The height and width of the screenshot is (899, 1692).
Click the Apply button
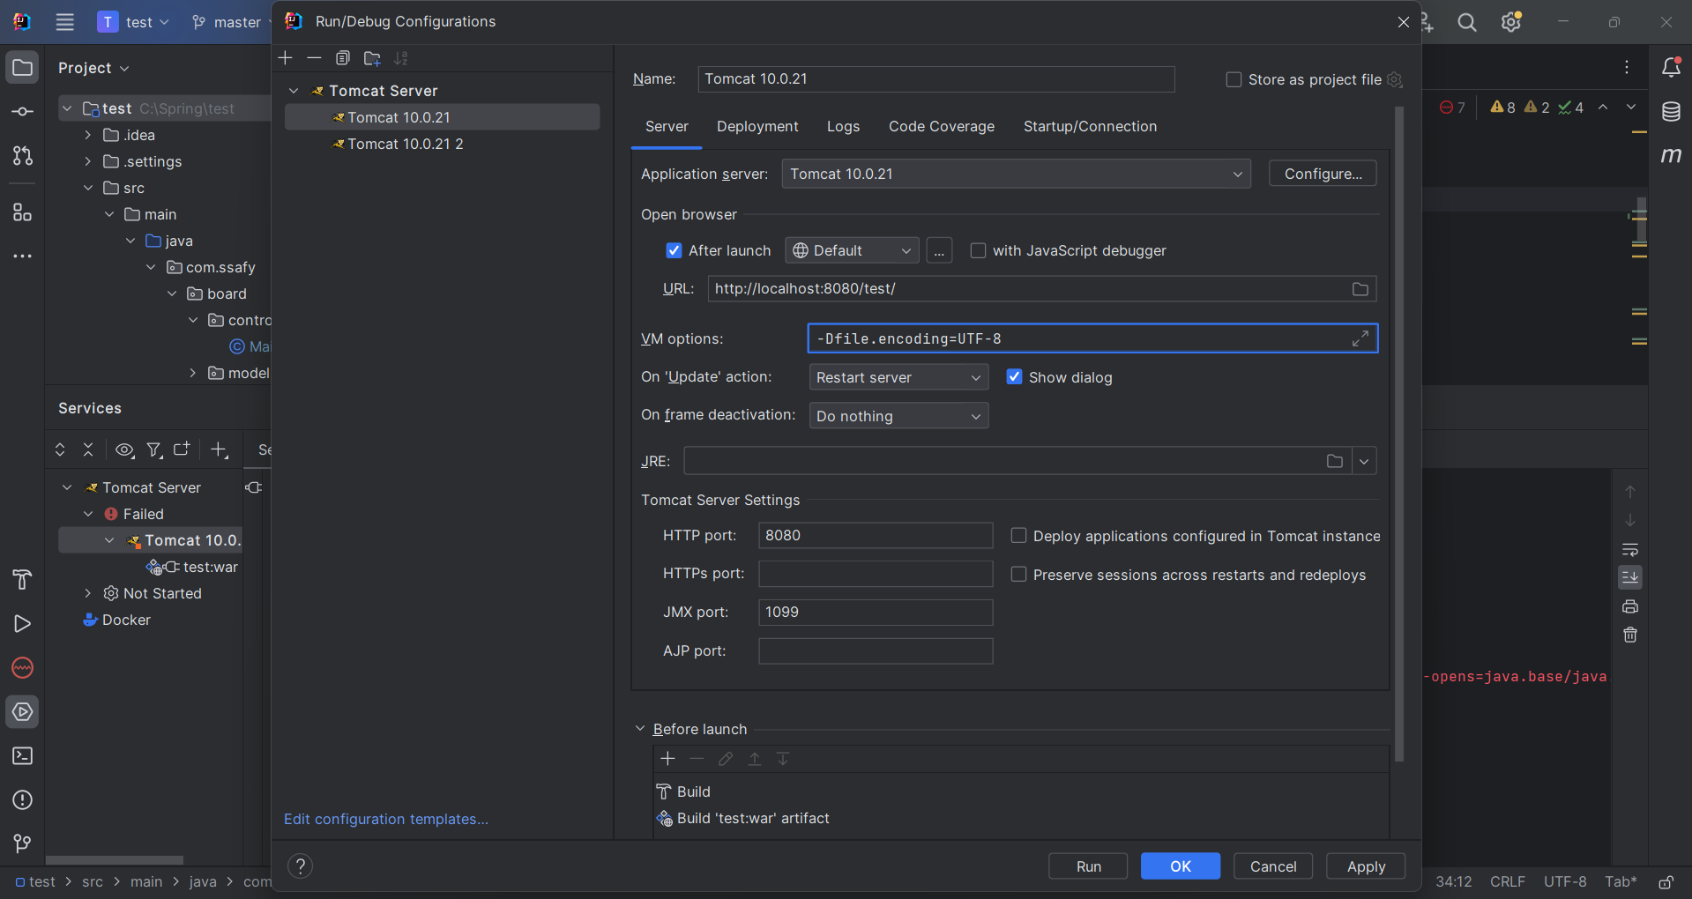(1366, 866)
